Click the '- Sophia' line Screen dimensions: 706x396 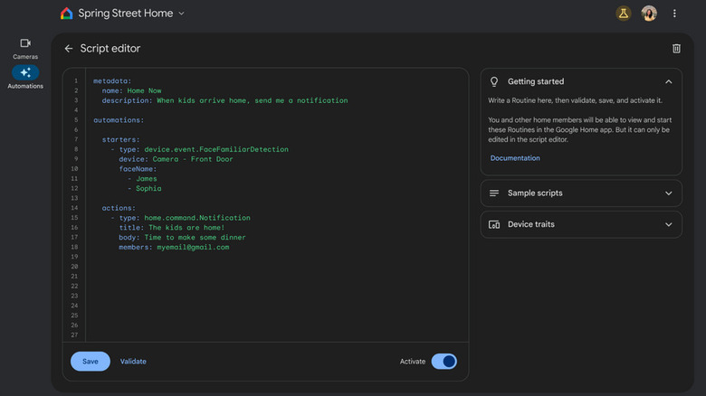click(x=145, y=189)
